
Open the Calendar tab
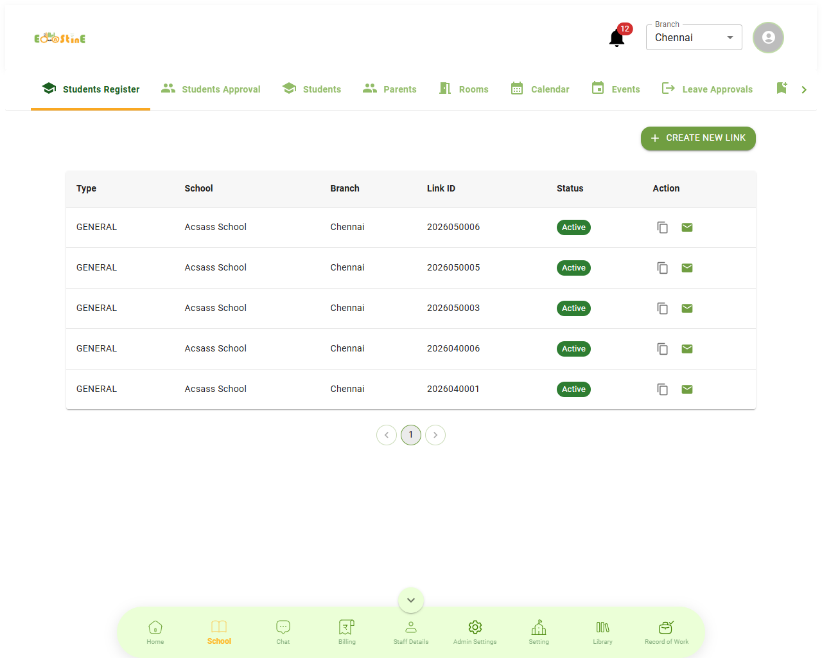[x=540, y=89]
